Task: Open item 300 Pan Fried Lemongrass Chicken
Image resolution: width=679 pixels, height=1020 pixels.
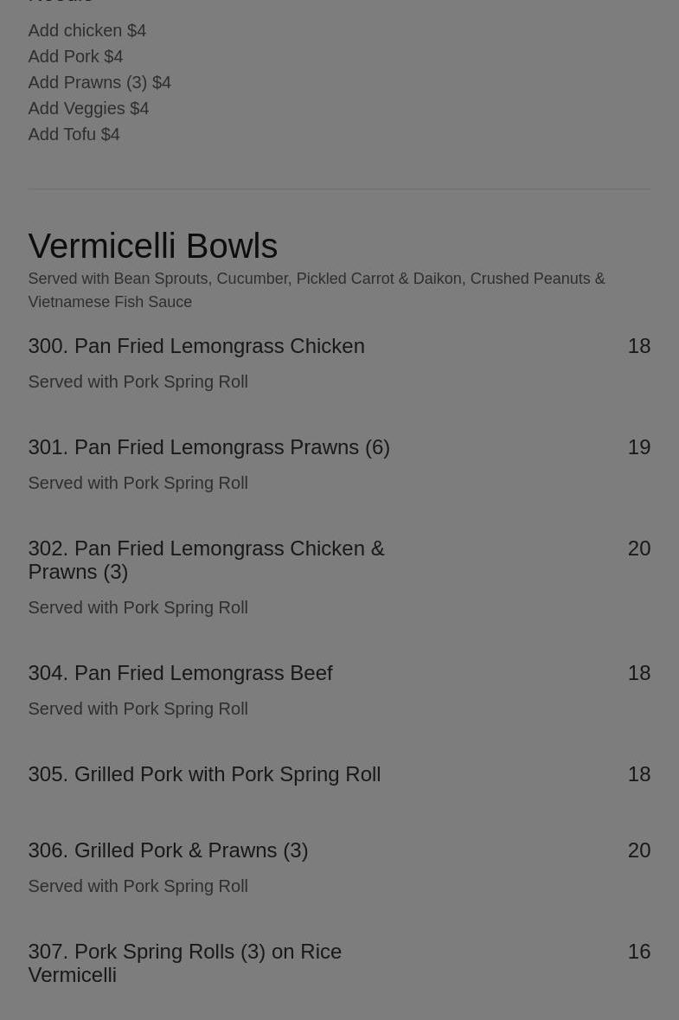Action: [x=196, y=346]
